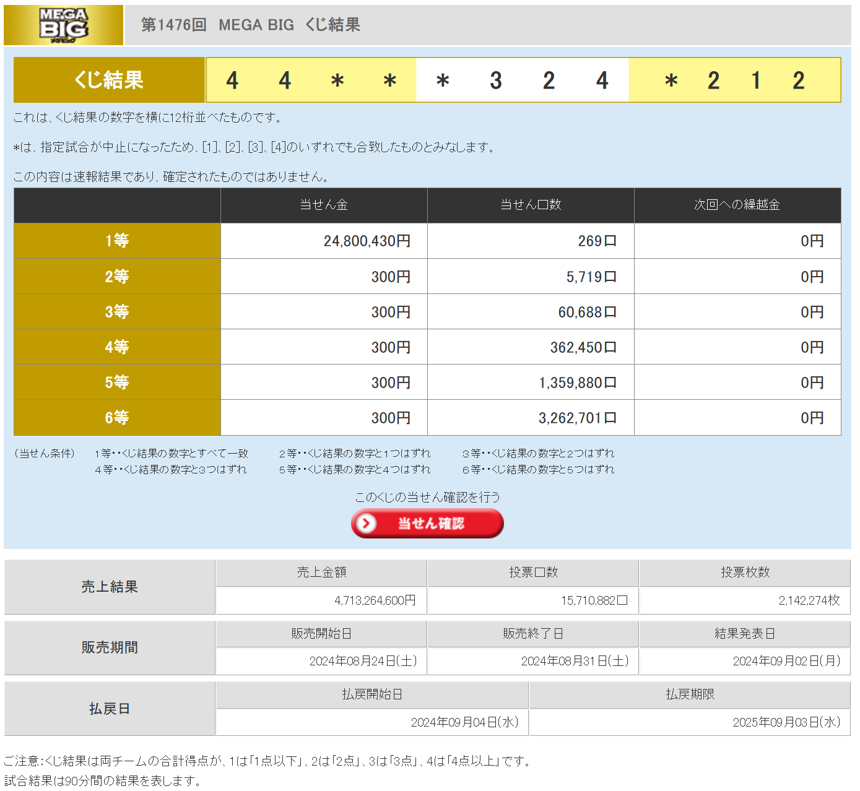Click the 2等 row label
The width and height of the screenshot is (860, 791).
117,277
